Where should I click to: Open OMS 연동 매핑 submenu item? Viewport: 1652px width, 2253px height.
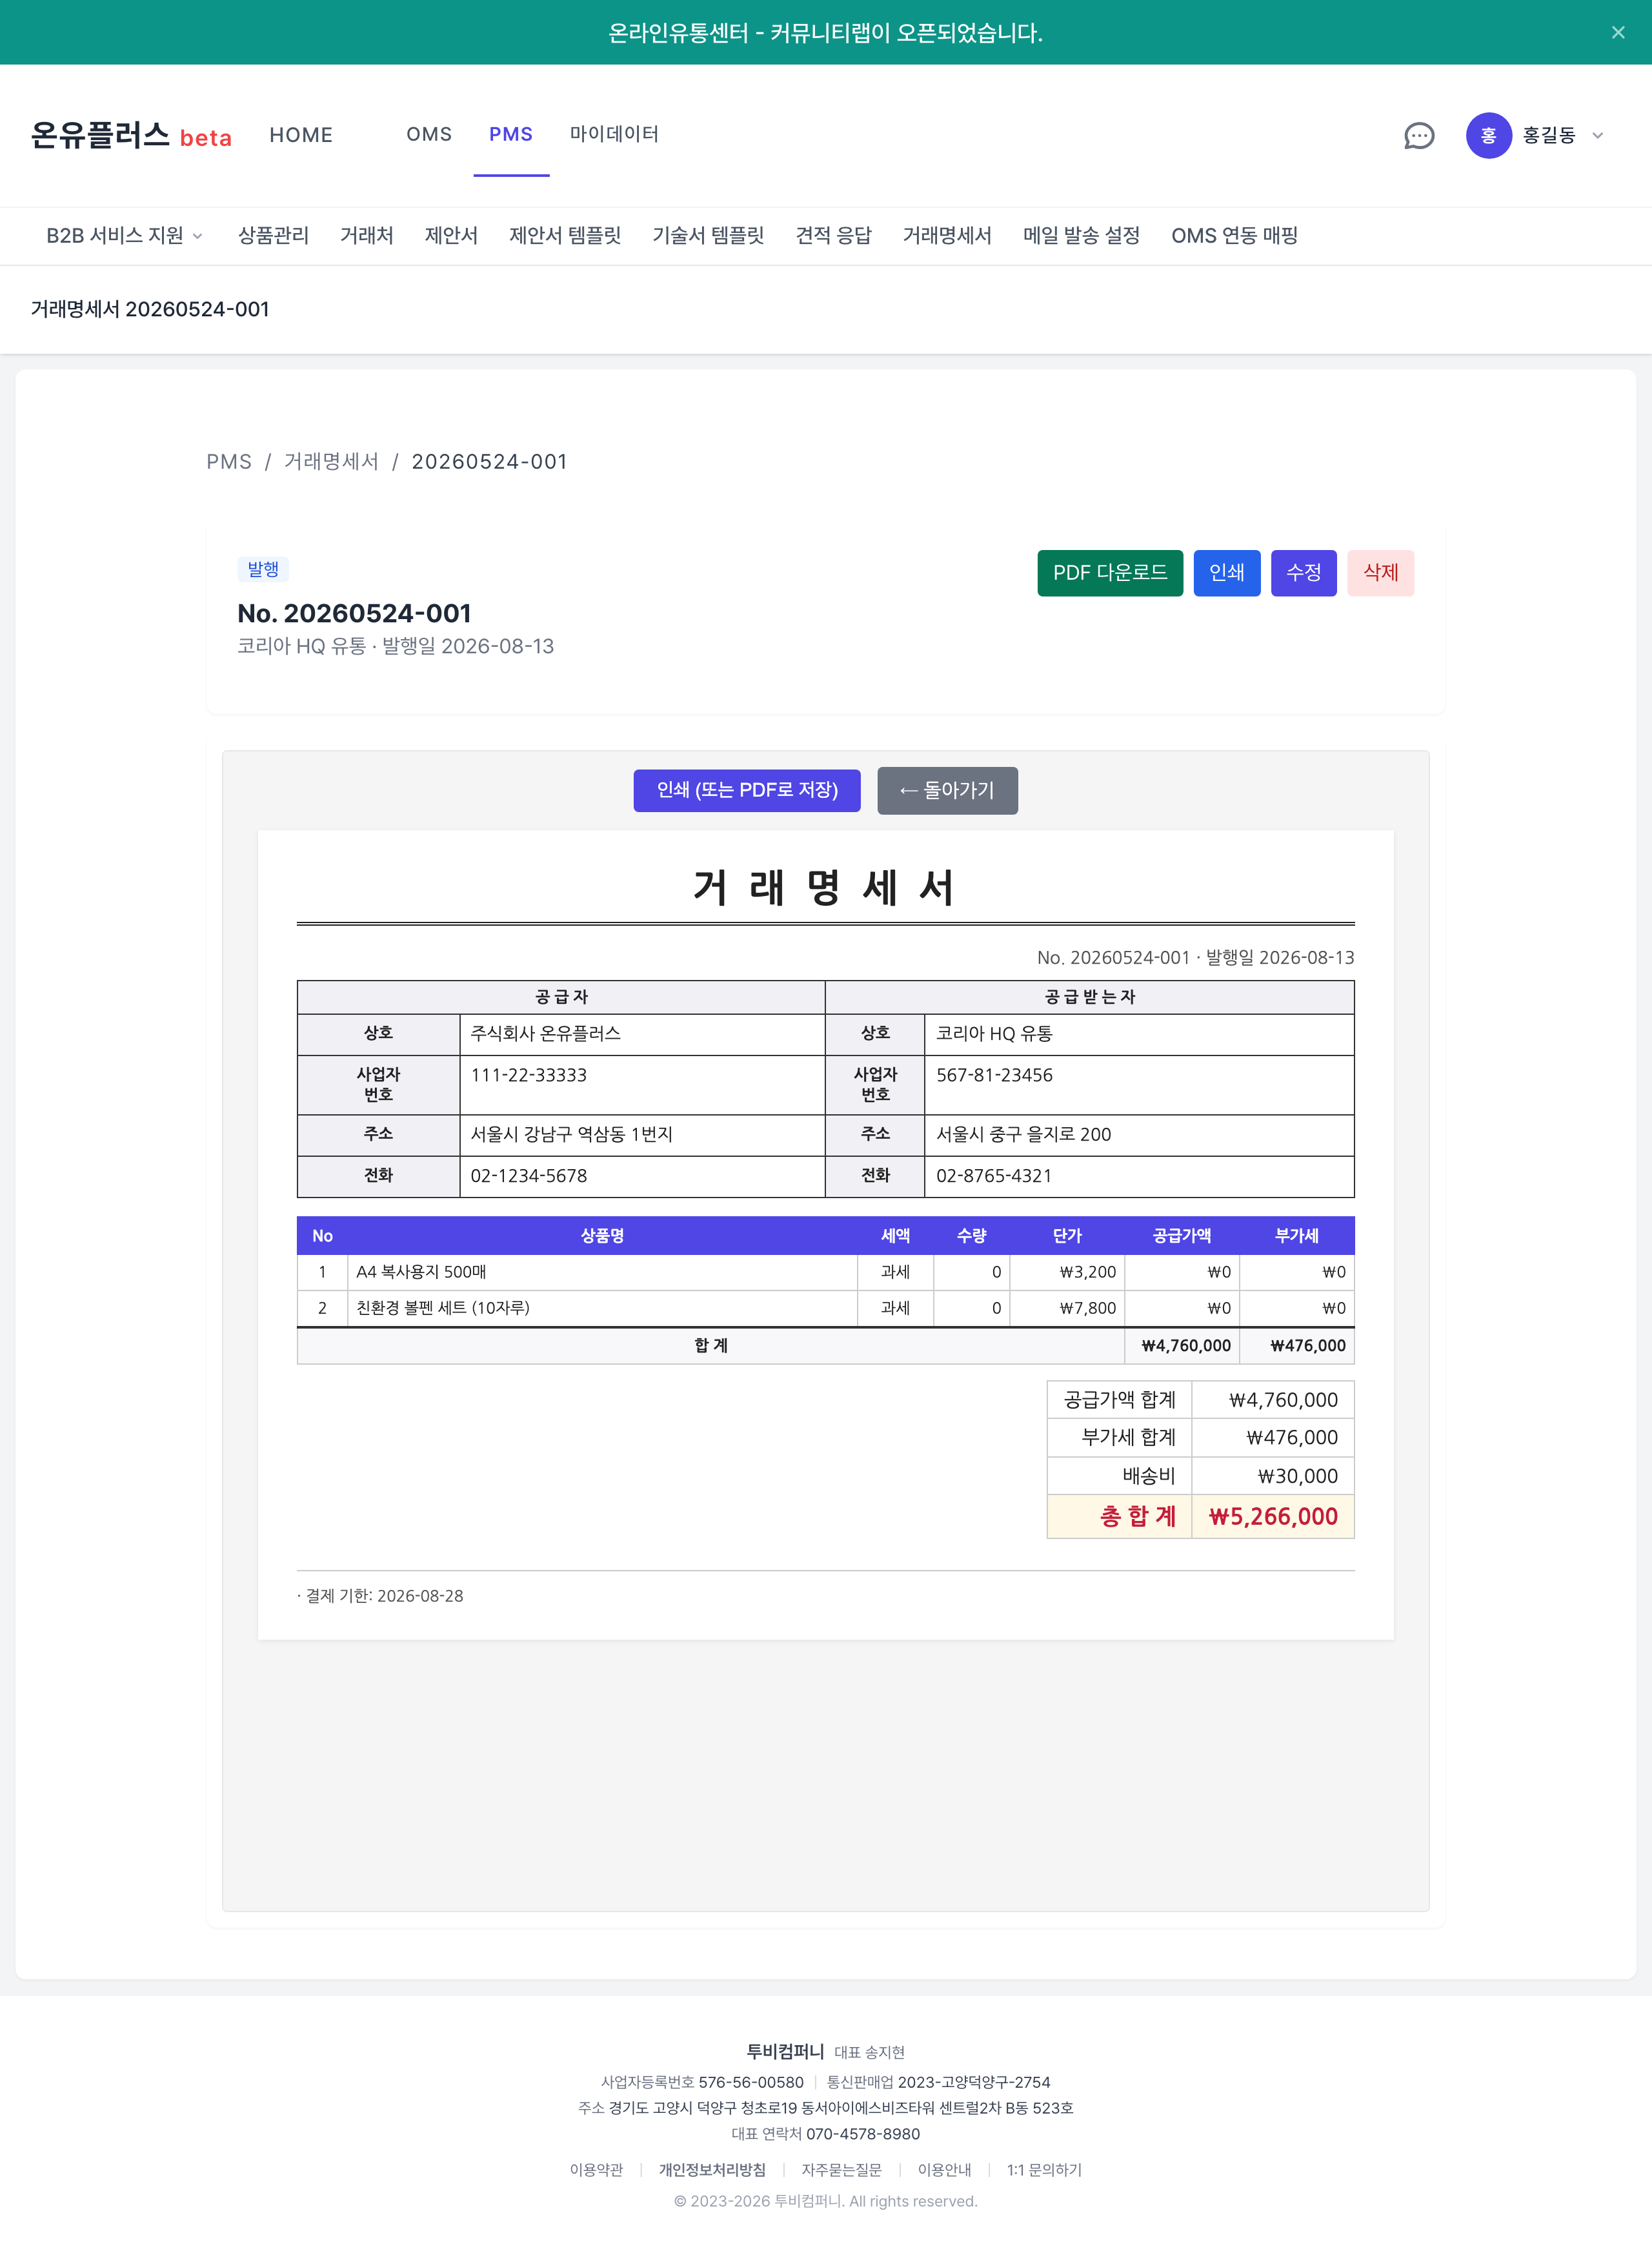tap(1234, 235)
